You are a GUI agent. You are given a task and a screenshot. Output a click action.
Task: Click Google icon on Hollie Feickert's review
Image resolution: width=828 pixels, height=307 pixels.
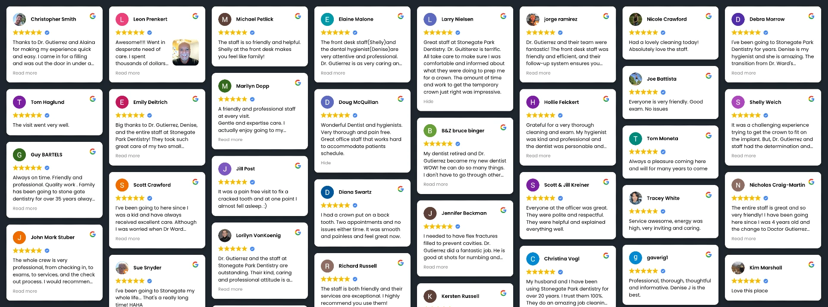click(x=606, y=99)
